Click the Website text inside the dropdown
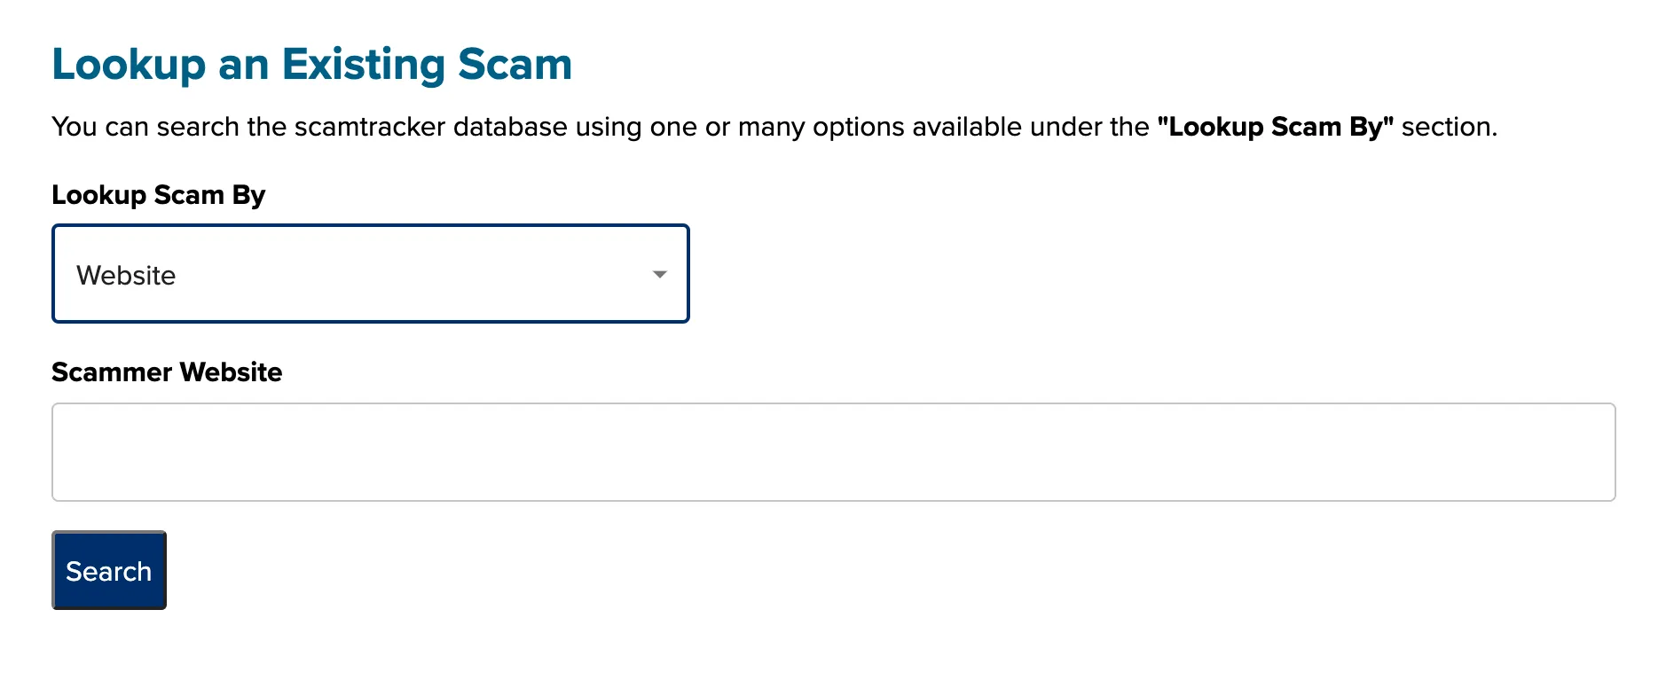The image size is (1666, 688). click(x=126, y=275)
